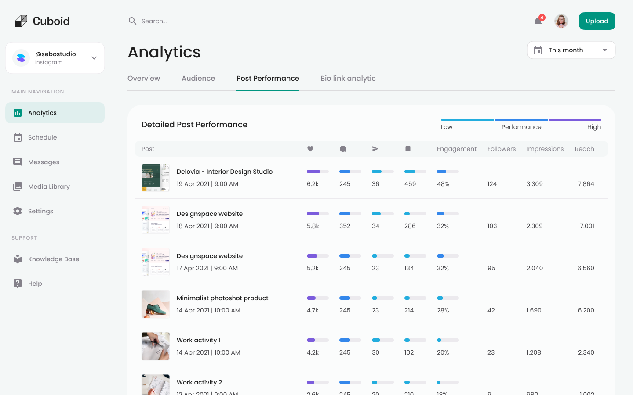Click the shares column header icon

(375, 149)
